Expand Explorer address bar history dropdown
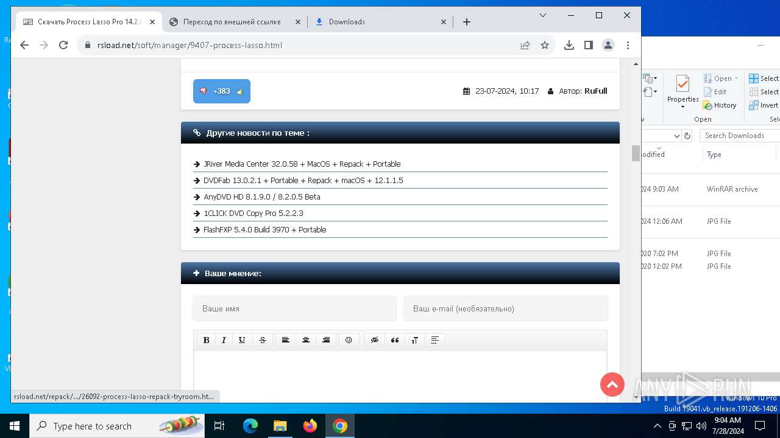Screen dimensions: 780x438 coord(676,136)
